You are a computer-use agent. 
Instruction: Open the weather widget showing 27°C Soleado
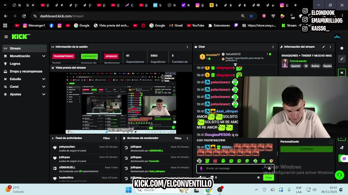[x=15, y=190]
